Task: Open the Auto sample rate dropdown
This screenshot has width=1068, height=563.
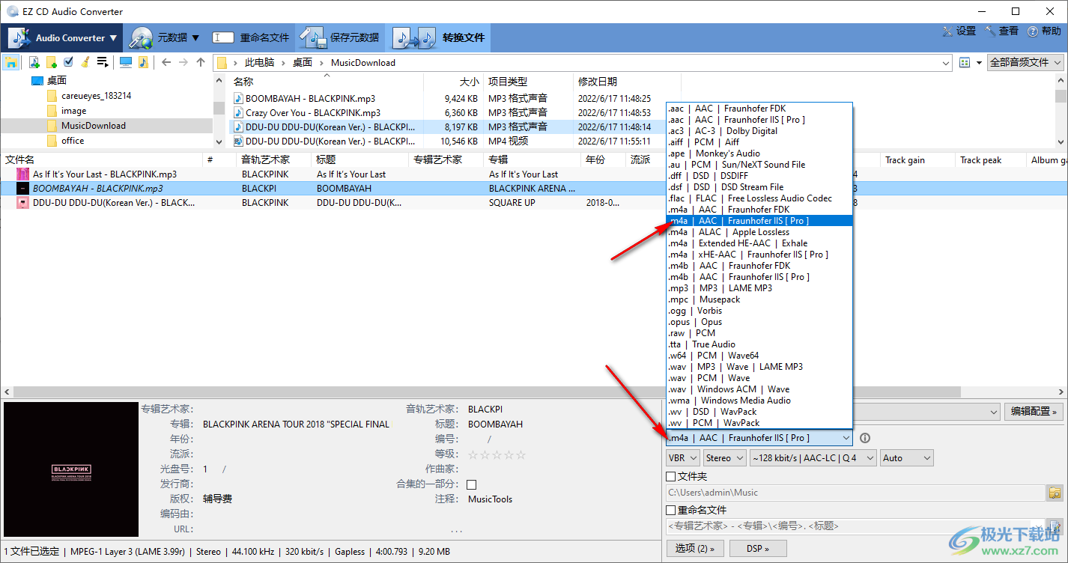Action: tap(907, 457)
